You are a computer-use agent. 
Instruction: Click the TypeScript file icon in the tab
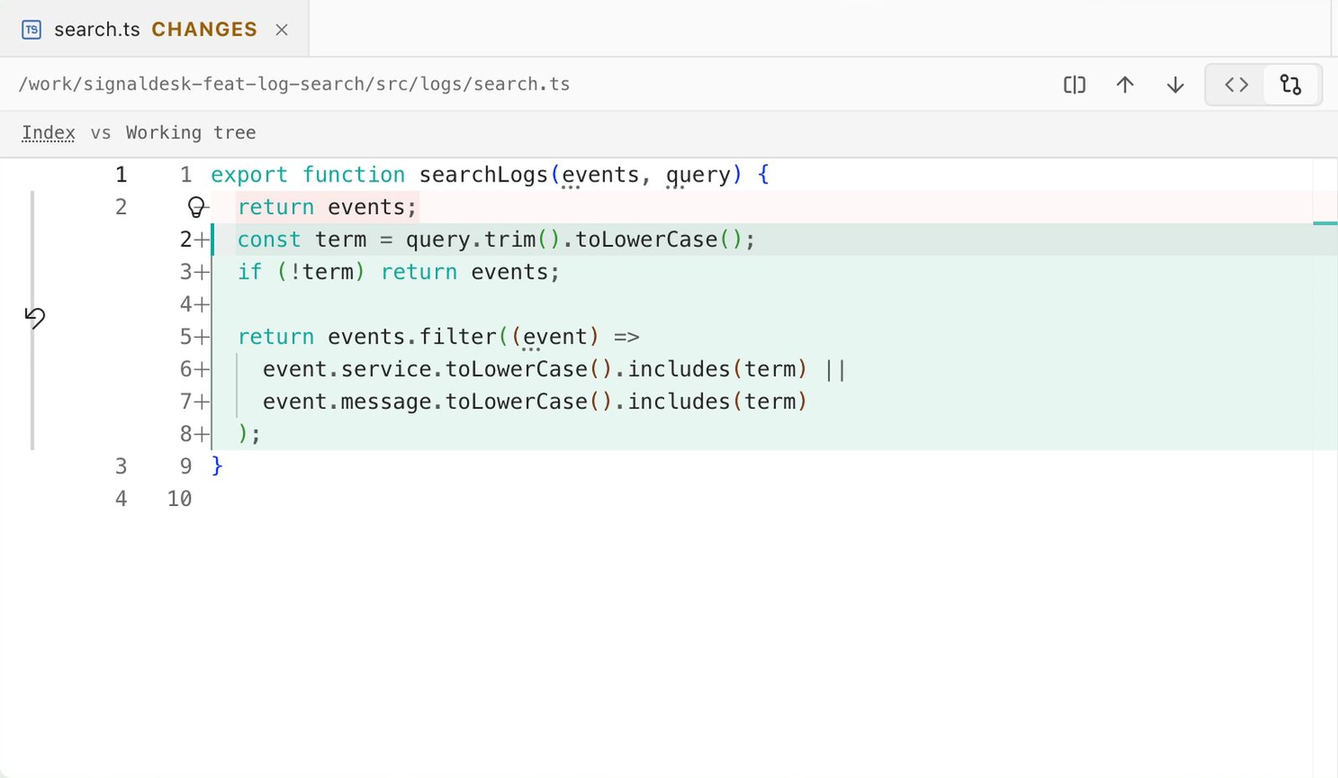tap(31, 29)
